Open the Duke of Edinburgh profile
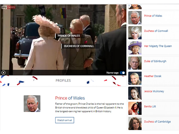This screenshot has height=134, width=179. click(155, 61)
